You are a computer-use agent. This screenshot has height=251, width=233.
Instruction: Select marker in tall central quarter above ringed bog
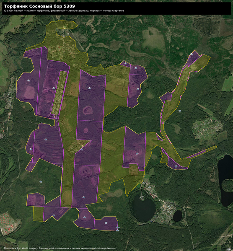[x=90, y=88]
